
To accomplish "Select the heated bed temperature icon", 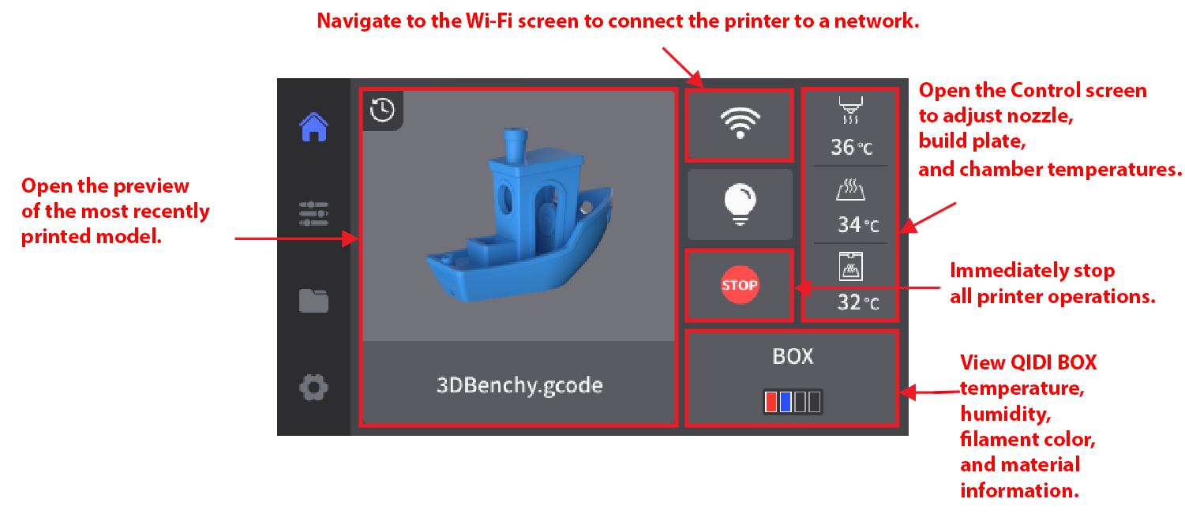I will pos(849,190).
